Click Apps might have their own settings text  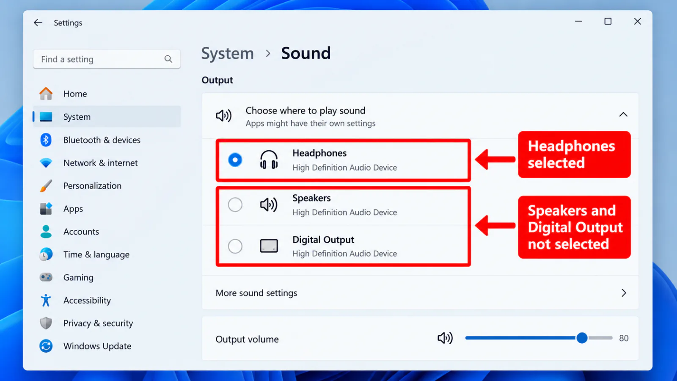(311, 124)
